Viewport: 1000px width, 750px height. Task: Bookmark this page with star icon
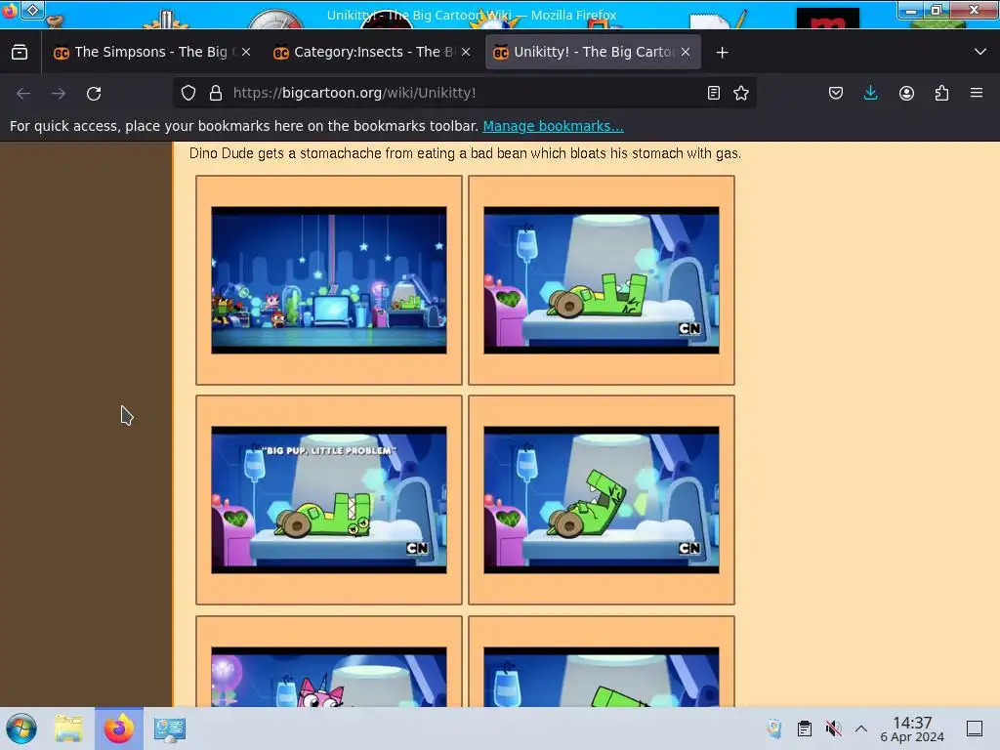click(741, 93)
